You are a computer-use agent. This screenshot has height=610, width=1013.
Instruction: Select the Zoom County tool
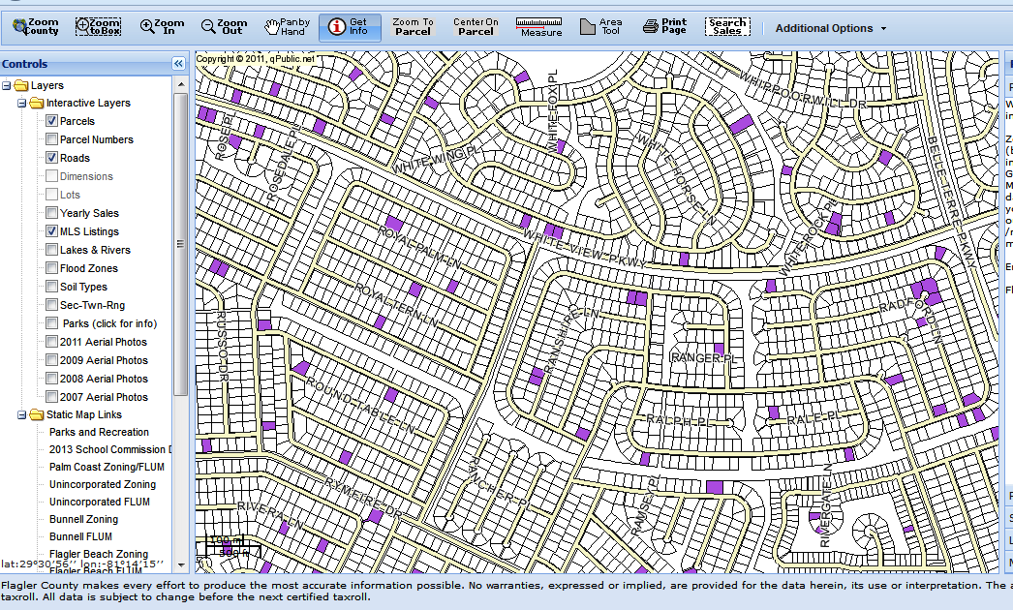click(35, 24)
